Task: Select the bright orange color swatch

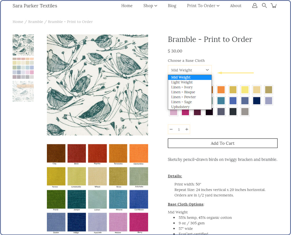Action: pos(221,90)
